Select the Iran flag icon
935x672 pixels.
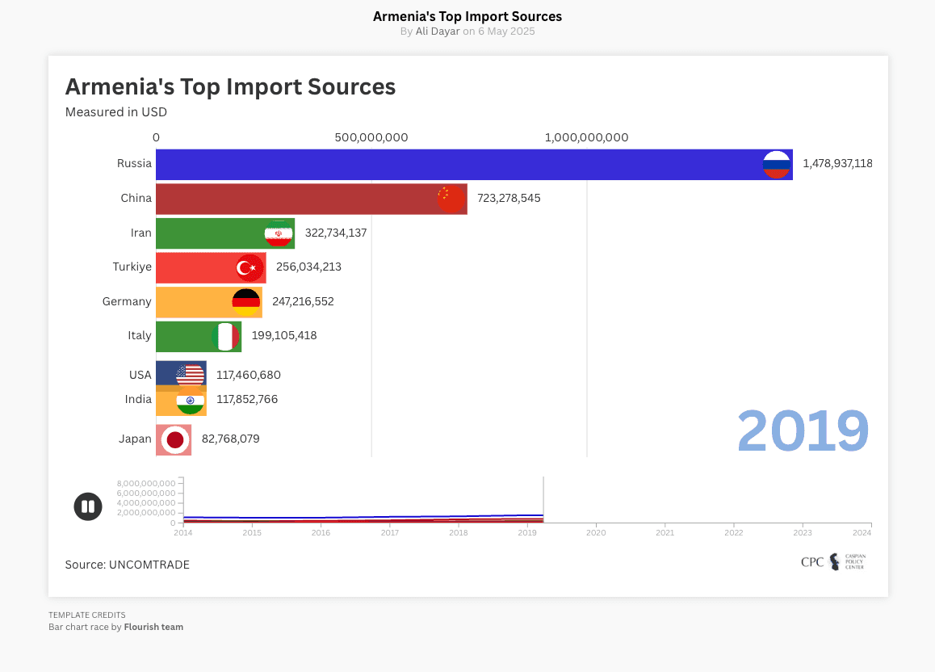click(279, 233)
